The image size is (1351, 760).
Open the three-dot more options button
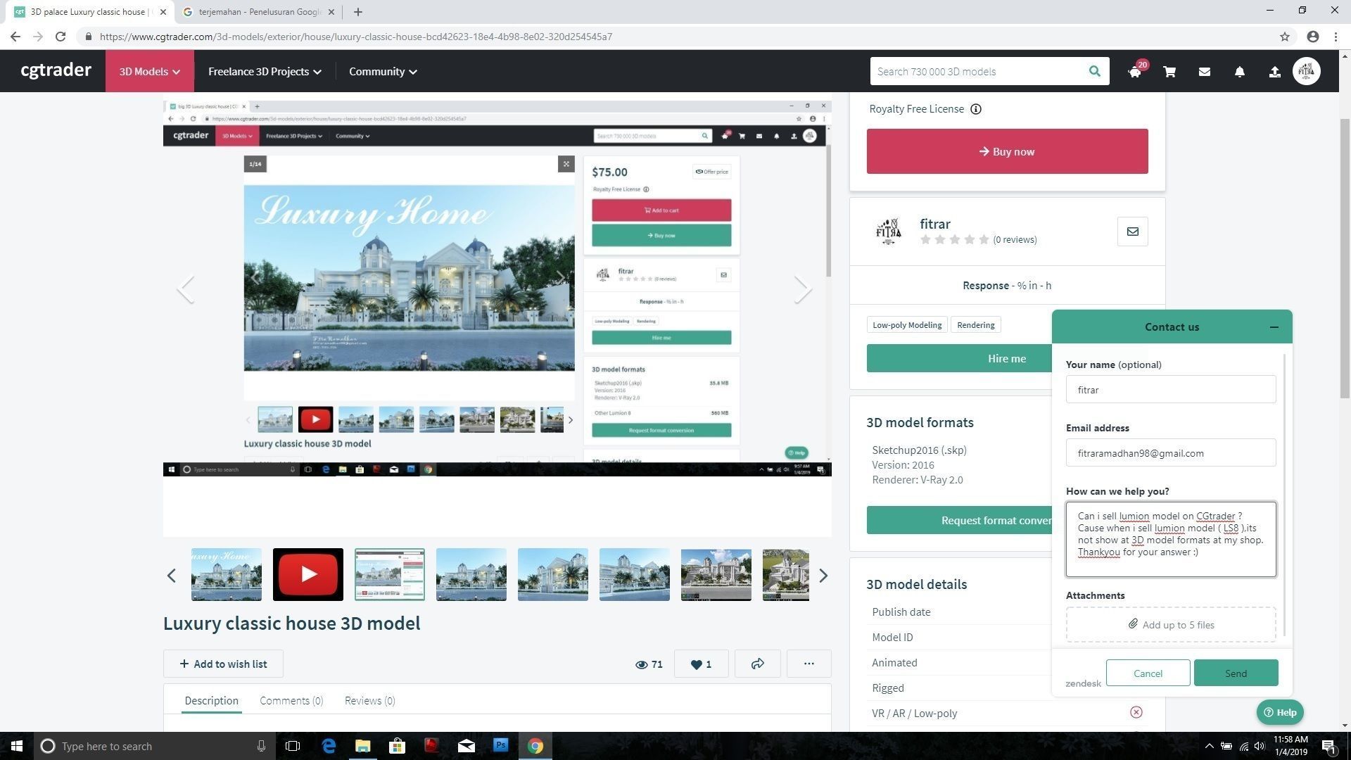pos(808,664)
